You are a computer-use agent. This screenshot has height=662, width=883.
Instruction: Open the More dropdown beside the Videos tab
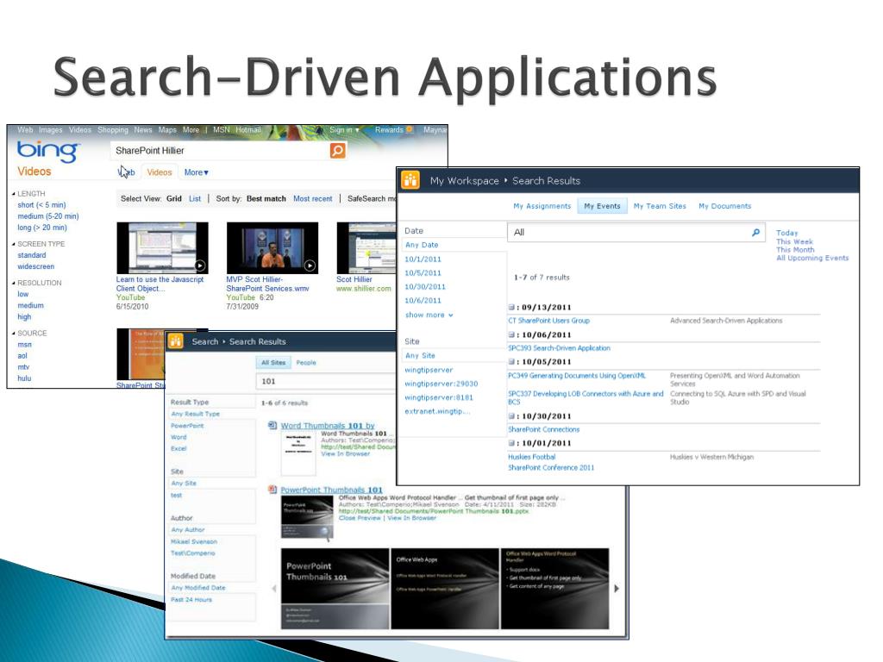pyautogui.click(x=196, y=172)
